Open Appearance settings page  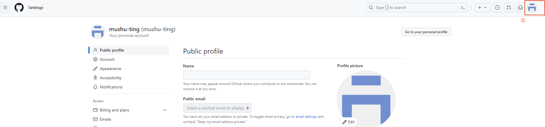click(110, 69)
